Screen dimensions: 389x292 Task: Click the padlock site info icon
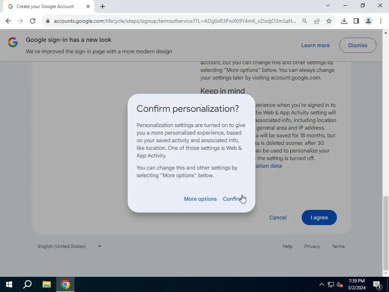point(48,21)
